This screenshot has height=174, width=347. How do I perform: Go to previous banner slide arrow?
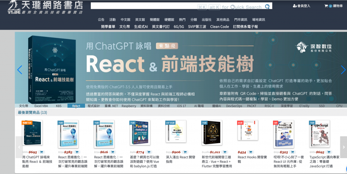20,70
